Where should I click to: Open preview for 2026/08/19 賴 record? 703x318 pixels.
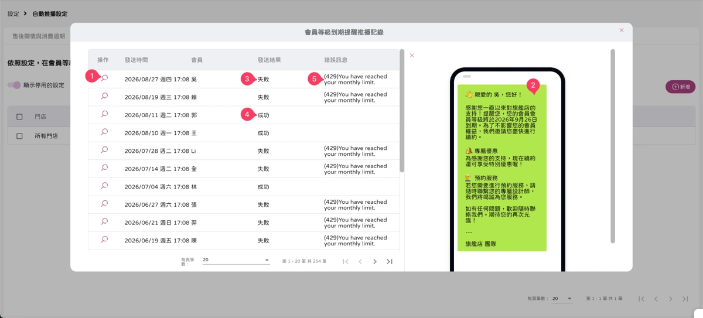coord(104,96)
